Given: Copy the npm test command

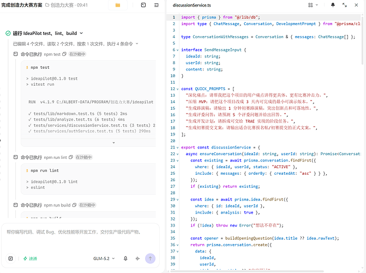Looking at the screenshot, I should (64, 54).
